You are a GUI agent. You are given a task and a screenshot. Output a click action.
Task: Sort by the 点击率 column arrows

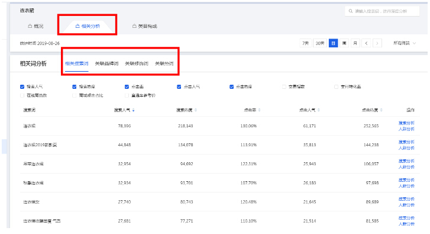tap(260, 110)
